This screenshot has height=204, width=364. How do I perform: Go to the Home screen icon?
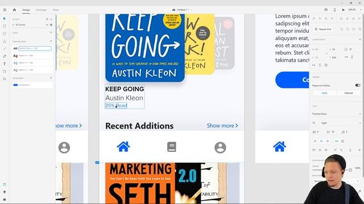tap(14, 10)
